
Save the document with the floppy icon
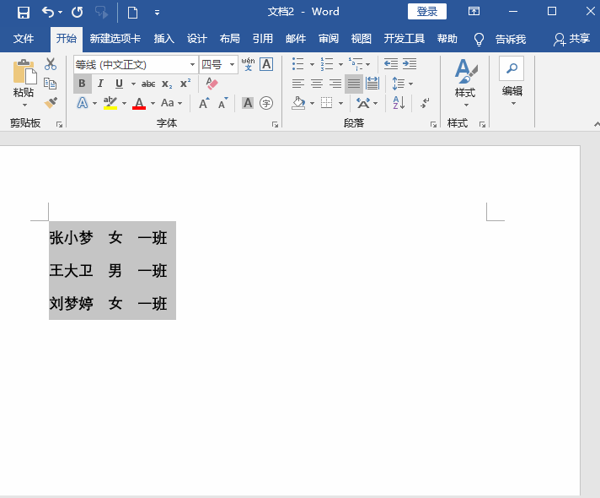click(24, 13)
